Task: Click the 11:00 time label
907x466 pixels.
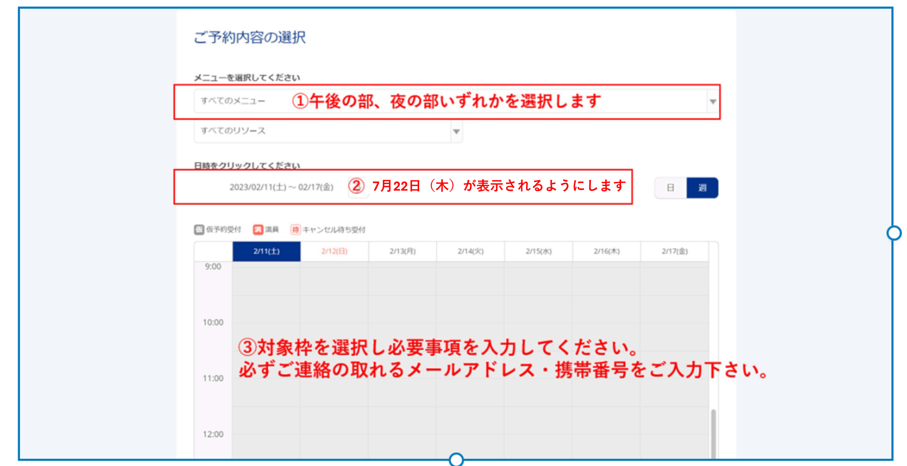Action: [x=213, y=378]
